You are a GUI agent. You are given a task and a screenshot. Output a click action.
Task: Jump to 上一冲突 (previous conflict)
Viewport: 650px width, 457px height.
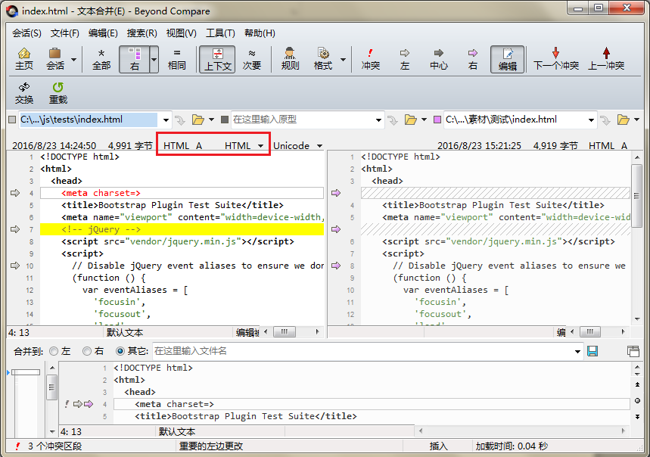606,59
